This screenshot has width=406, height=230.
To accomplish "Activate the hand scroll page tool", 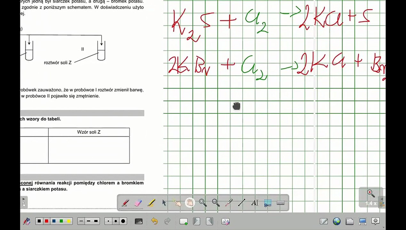I will (x=190, y=203).
